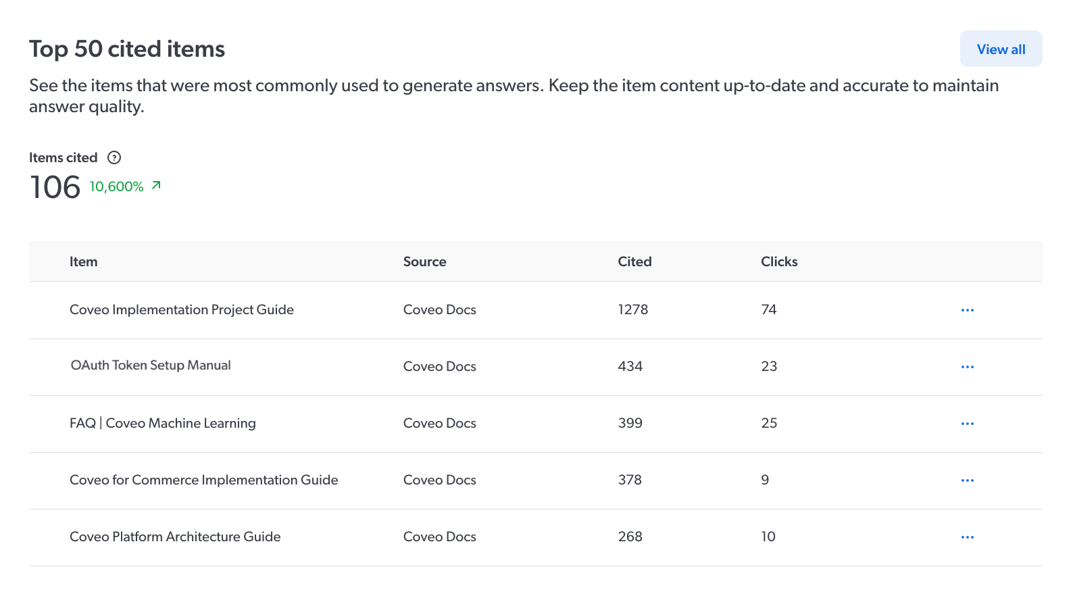The width and height of the screenshot is (1073, 596).
Task: Click the Cited column header
Action: coord(634,262)
